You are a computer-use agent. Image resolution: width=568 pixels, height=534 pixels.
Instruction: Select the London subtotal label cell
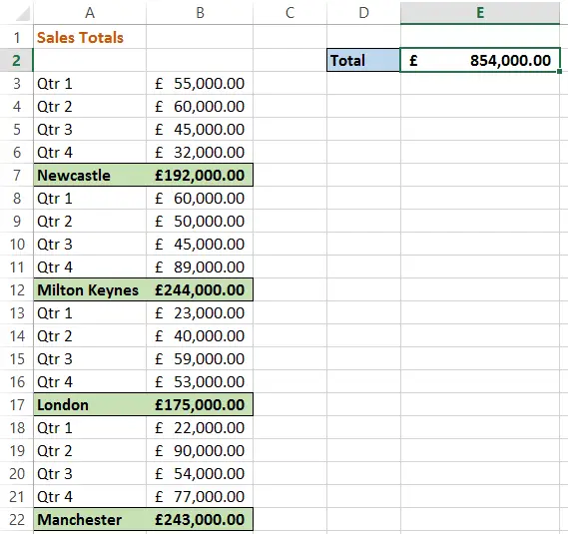(90, 404)
